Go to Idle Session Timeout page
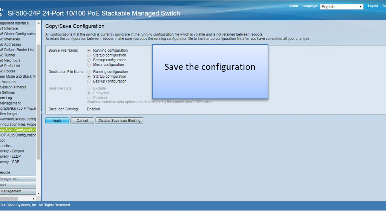Image resolution: width=386 pixels, height=212 pixels. 13,87
